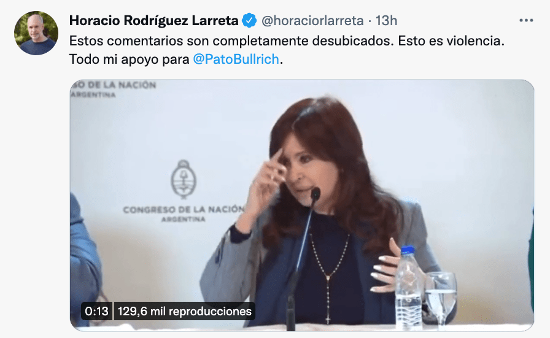
Task: Click the sentence 'Esto es violencia.'
Action: [451, 41]
